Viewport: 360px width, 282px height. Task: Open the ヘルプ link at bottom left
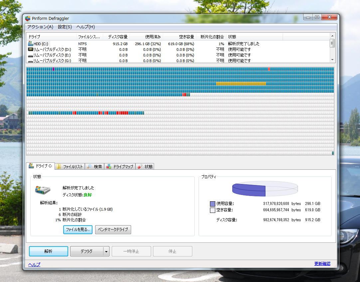[x=34, y=264]
